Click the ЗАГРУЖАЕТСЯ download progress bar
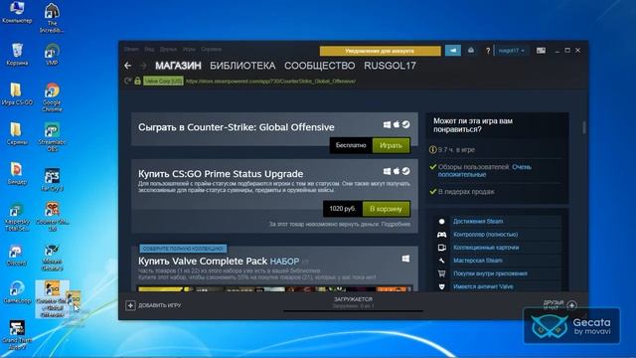Screen dimensions: 636x358 (353, 311)
